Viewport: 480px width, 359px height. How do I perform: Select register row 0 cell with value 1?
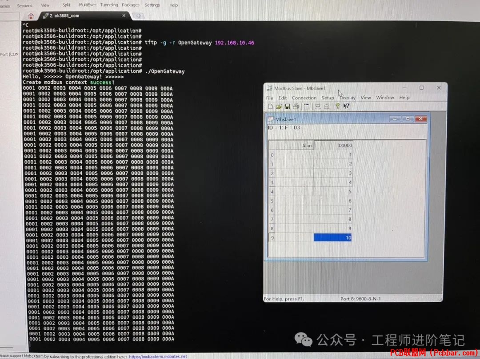333,154
